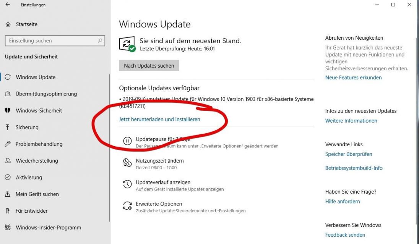Screen dimensions: 419x244
Task: Minimize the Einstellungen window
Action: point(377,5)
